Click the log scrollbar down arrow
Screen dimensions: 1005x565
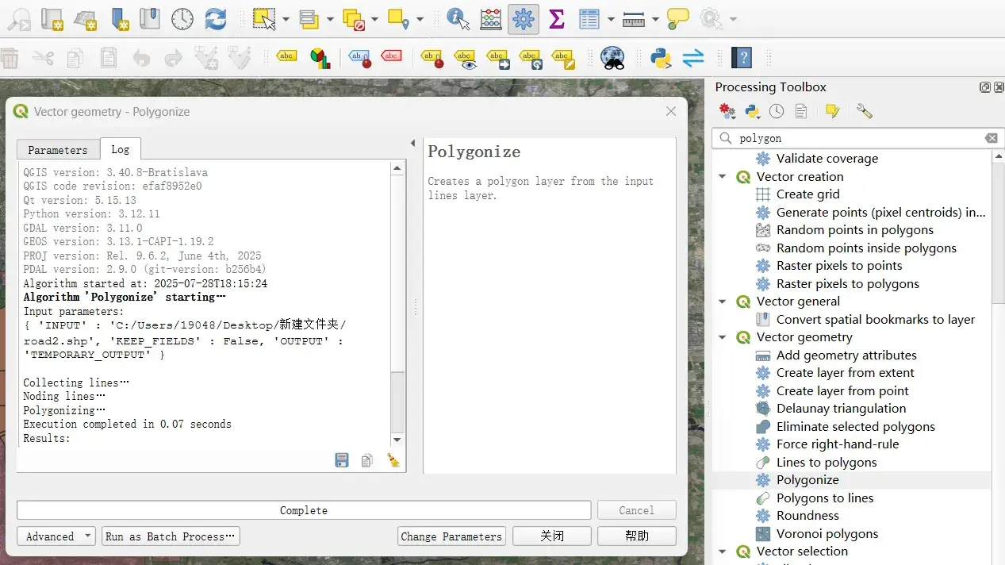tap(397, 440)
